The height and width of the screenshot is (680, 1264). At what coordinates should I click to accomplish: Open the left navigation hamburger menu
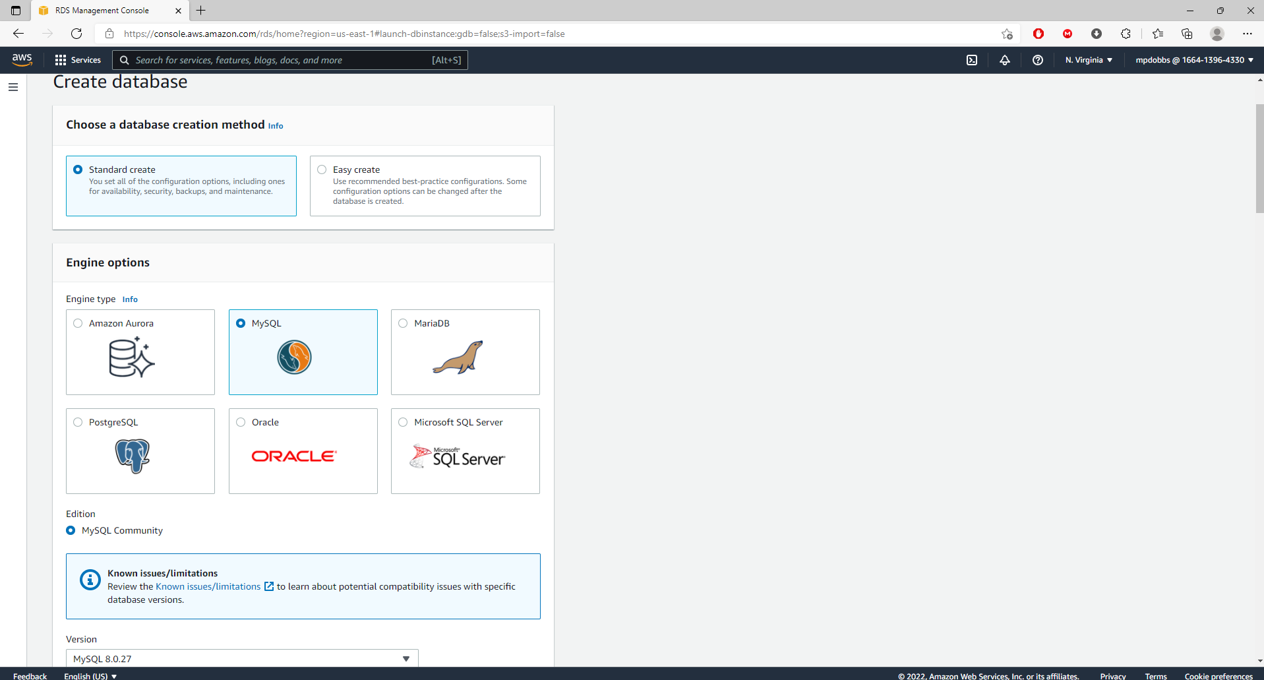13,87
